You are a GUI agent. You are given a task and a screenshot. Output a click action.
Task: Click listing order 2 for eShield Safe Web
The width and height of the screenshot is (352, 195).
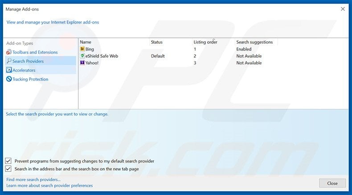tap(195, 56)
